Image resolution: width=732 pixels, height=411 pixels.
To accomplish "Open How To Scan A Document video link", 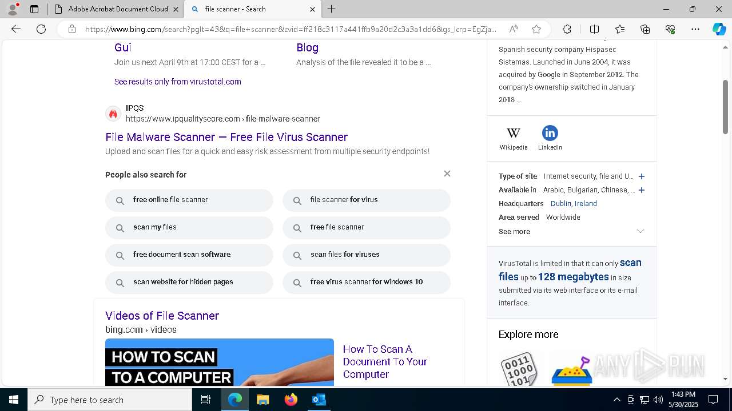I will 385,362.
